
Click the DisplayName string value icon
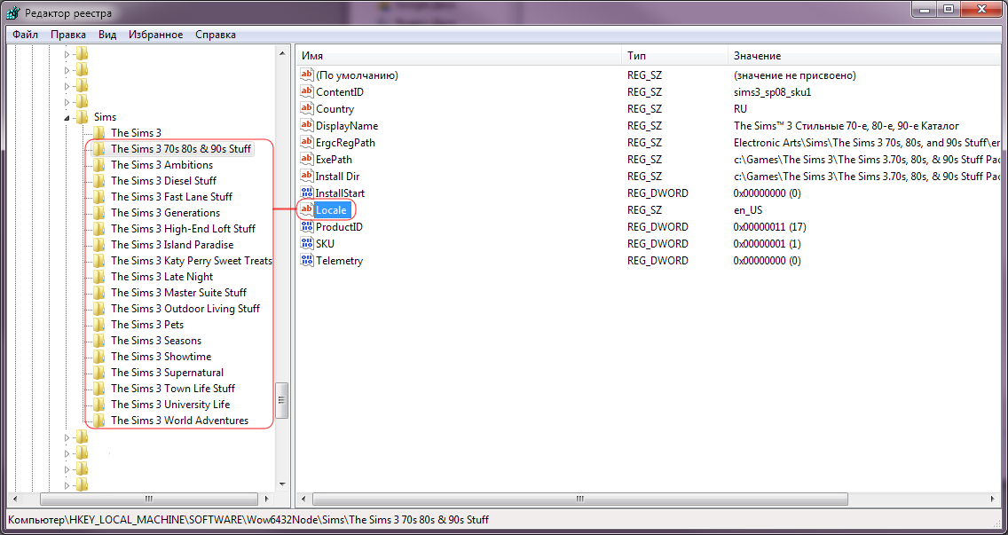tap(307, 125)
